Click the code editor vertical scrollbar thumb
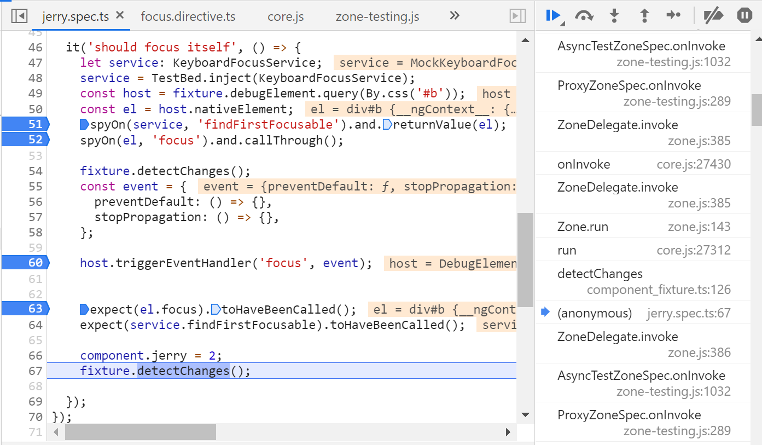 [525, 259]
